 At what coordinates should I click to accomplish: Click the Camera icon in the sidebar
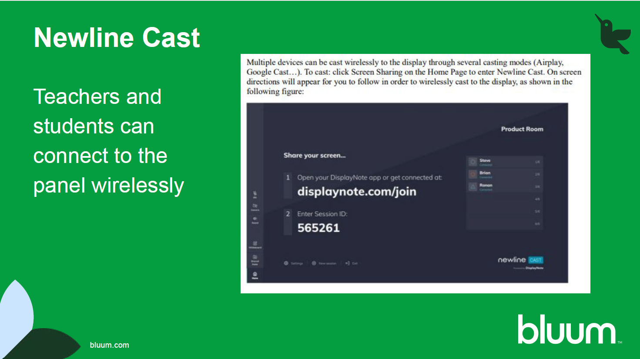point(255,207)
